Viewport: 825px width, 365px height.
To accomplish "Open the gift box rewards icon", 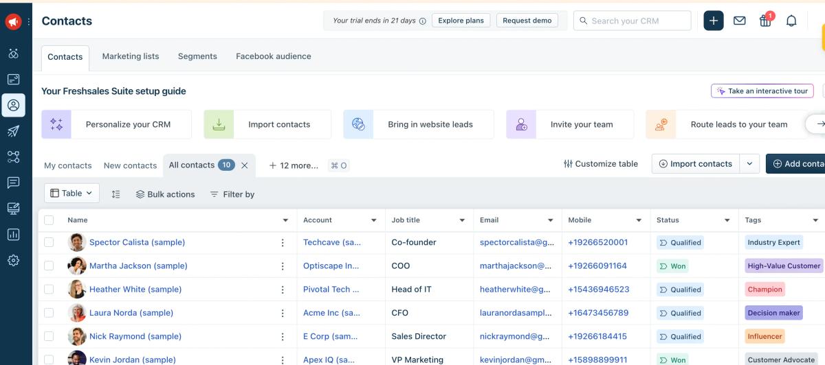I will (x=765, y=21).
